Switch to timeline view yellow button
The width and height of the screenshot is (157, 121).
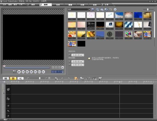13,79
